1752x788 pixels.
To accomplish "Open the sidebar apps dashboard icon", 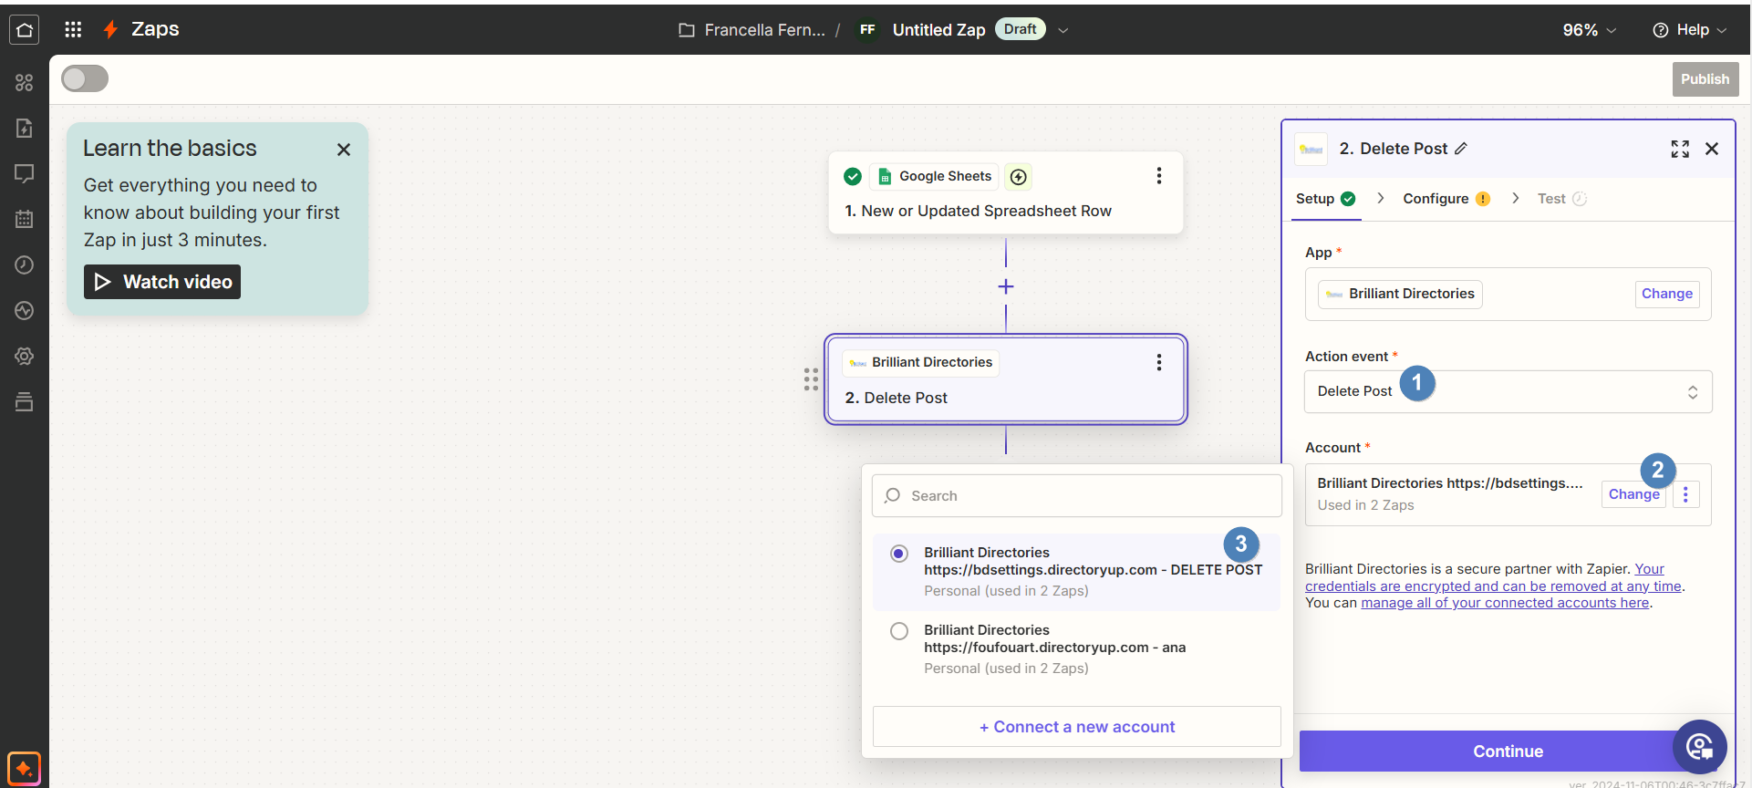I will [25, 83].
